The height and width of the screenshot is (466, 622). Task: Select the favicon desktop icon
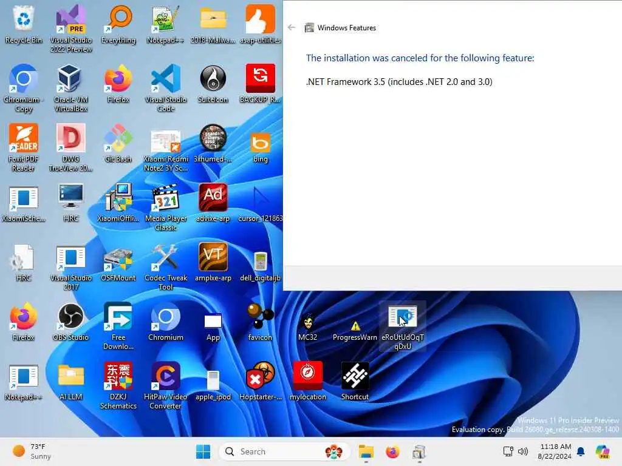[x=260, y=322]
